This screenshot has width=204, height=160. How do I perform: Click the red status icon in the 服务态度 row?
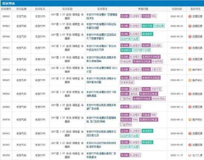click(190, 26)
